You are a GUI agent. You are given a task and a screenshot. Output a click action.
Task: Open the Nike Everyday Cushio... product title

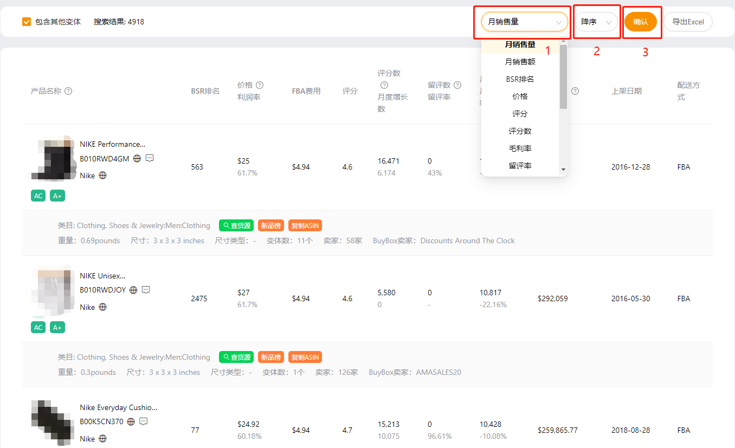(119, 407)
